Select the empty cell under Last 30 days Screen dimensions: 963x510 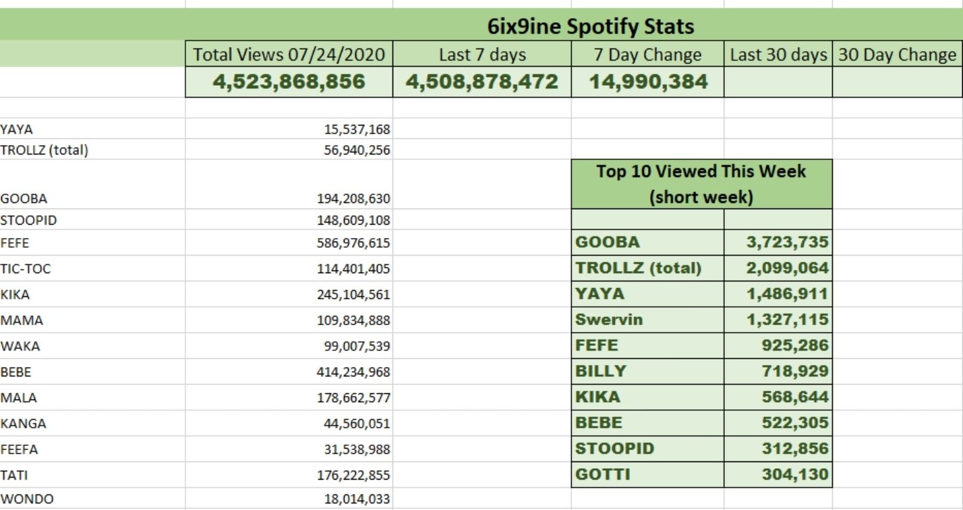pos(778,82)
